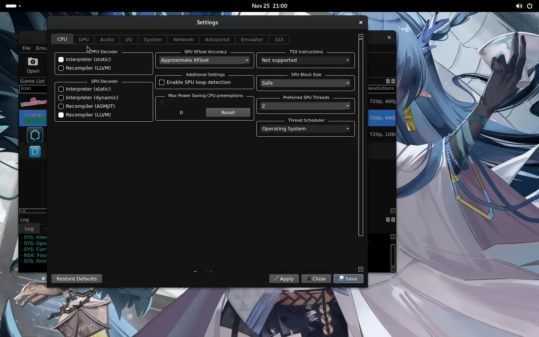Switch to the GPU tab
The width and height of the screenshot is (539, 337).
point(84,39)
